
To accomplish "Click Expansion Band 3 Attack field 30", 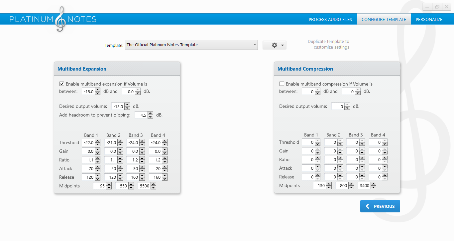I will click(x=133, y=168).
